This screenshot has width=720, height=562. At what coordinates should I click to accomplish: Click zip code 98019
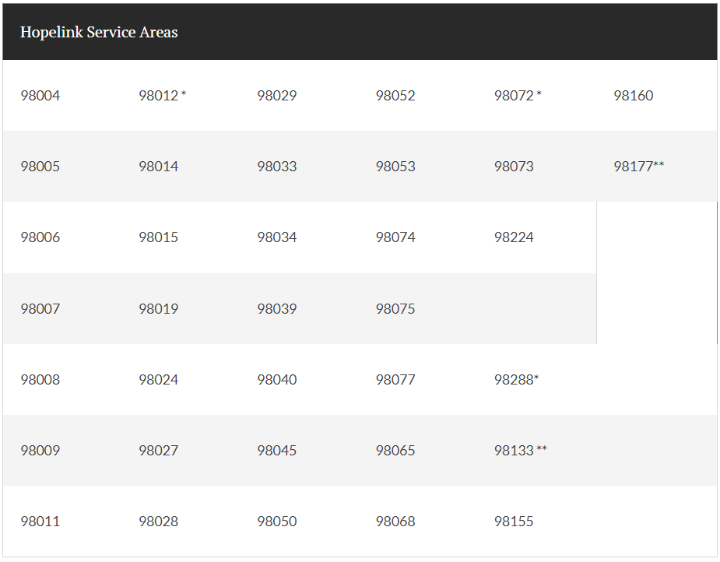pyautogui.click(x=159, y=308)
